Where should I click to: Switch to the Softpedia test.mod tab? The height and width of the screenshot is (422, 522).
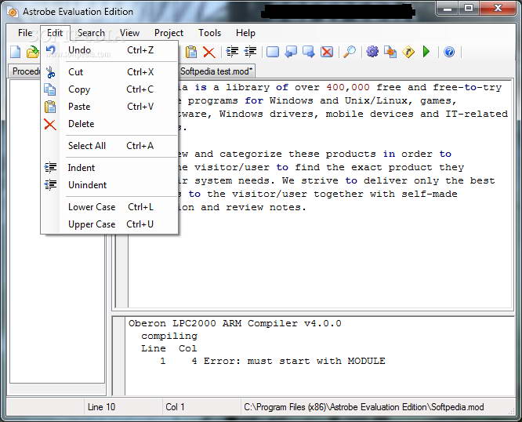216,71
